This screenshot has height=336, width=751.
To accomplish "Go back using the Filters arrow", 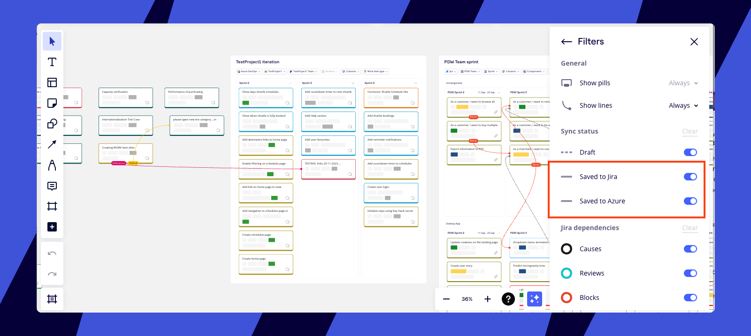I will point(567,42).
